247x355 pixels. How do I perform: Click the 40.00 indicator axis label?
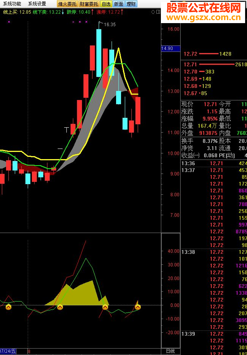pos(173,251)
